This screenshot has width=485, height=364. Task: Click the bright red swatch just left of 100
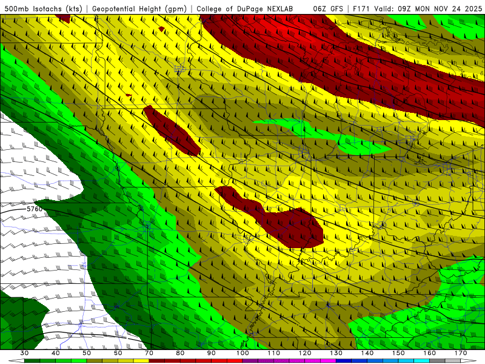click(235, 361)
